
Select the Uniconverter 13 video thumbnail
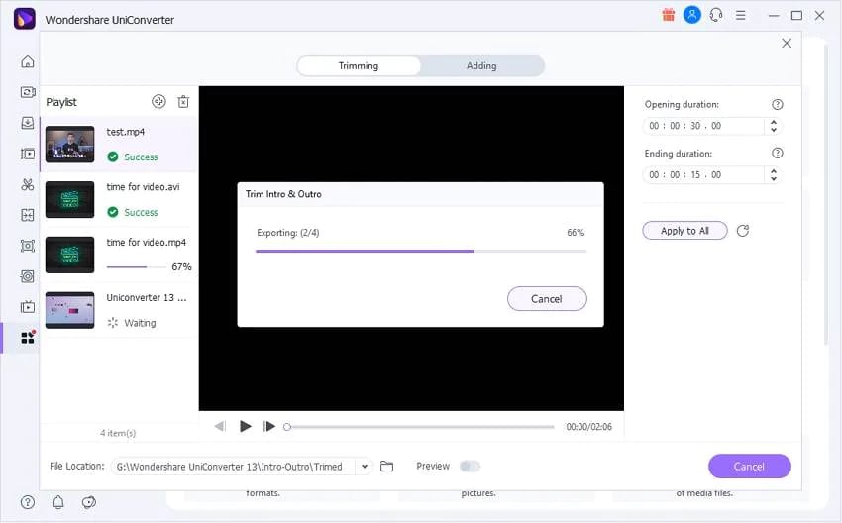coord(69,310)
